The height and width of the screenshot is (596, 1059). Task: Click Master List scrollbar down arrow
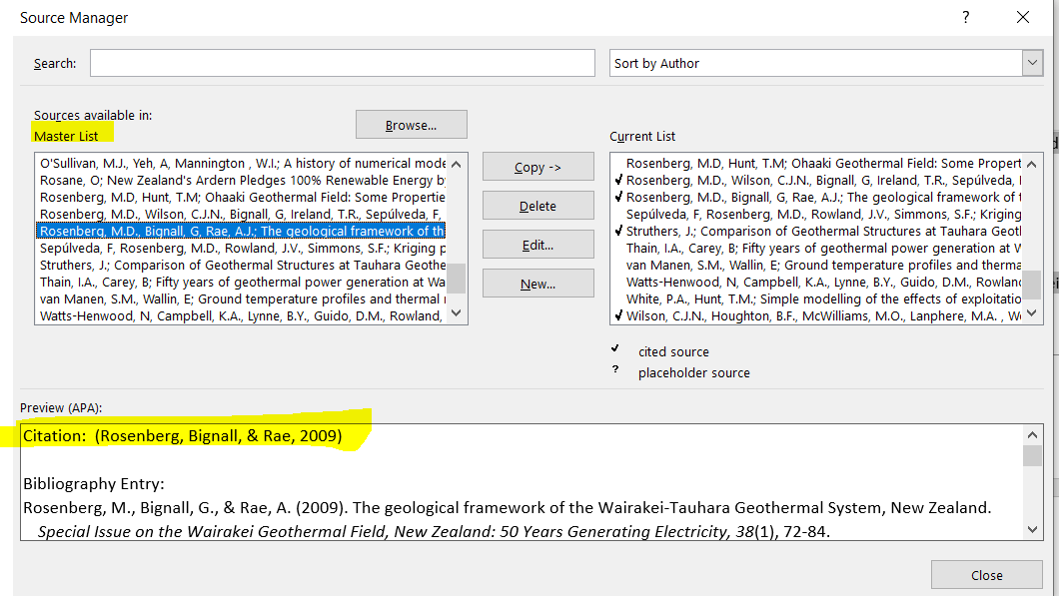click(x=457, y=313)
